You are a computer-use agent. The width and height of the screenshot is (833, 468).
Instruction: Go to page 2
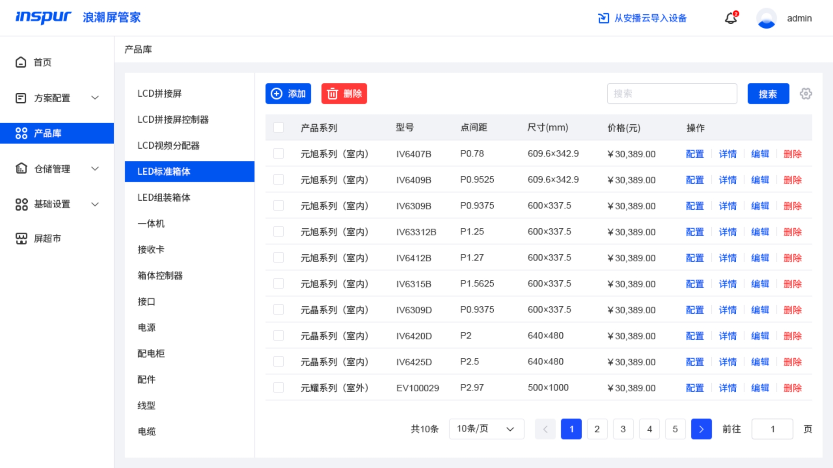pos(597,429)
